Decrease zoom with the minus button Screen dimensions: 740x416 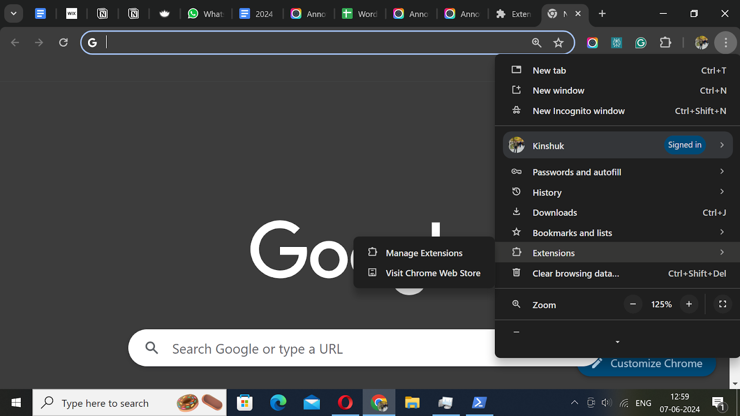click(633, 304)
